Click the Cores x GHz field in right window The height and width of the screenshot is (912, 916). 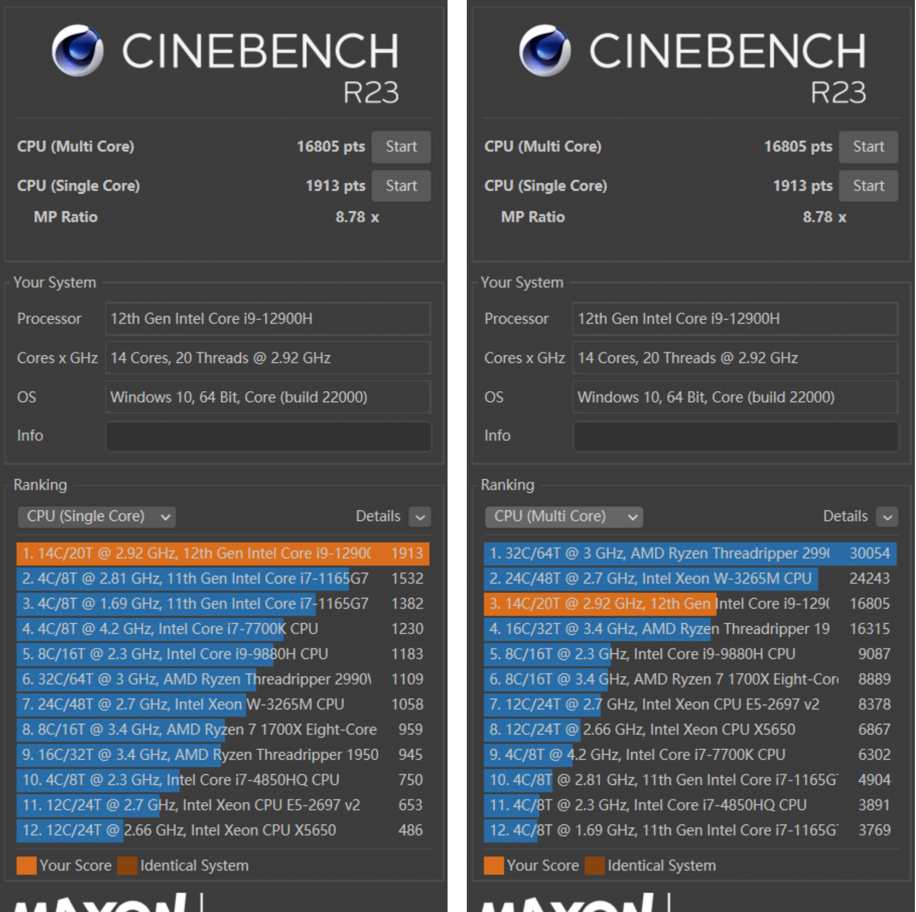(736, 358)
